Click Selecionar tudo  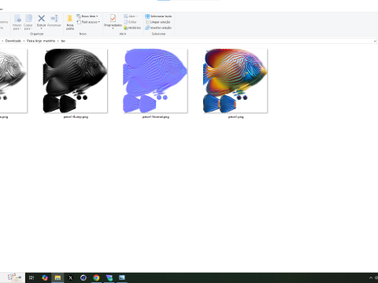pos(158,17)
